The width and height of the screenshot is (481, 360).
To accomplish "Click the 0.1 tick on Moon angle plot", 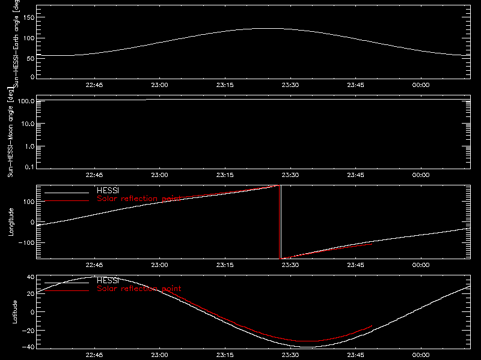I will tap(29, 167).
